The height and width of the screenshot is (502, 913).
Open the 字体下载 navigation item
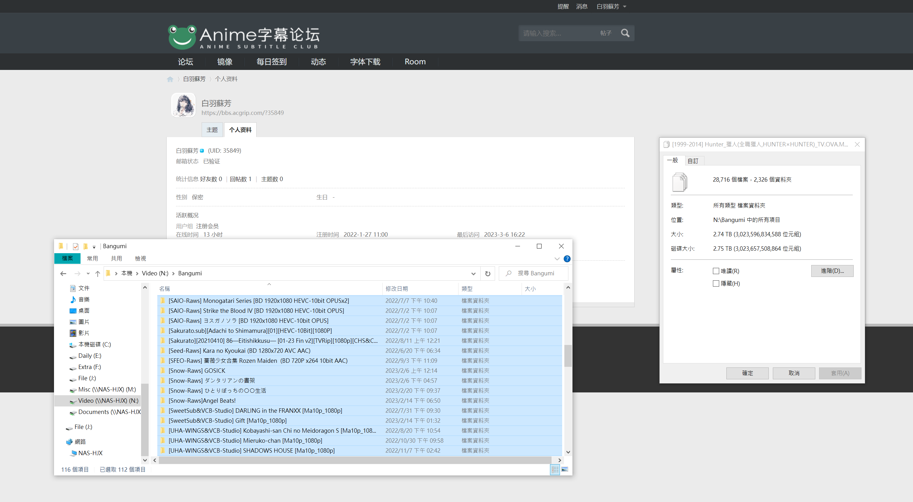365,62
